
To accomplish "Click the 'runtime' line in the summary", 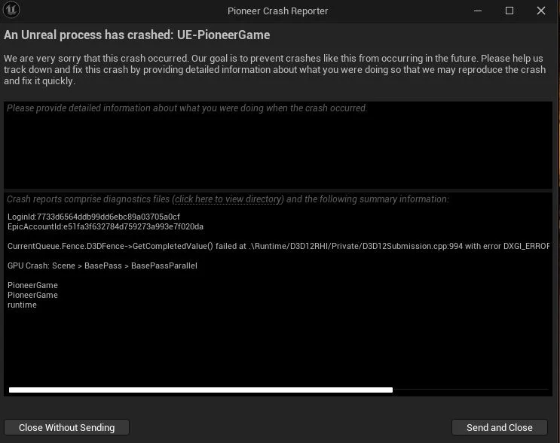I will [22, 305].
